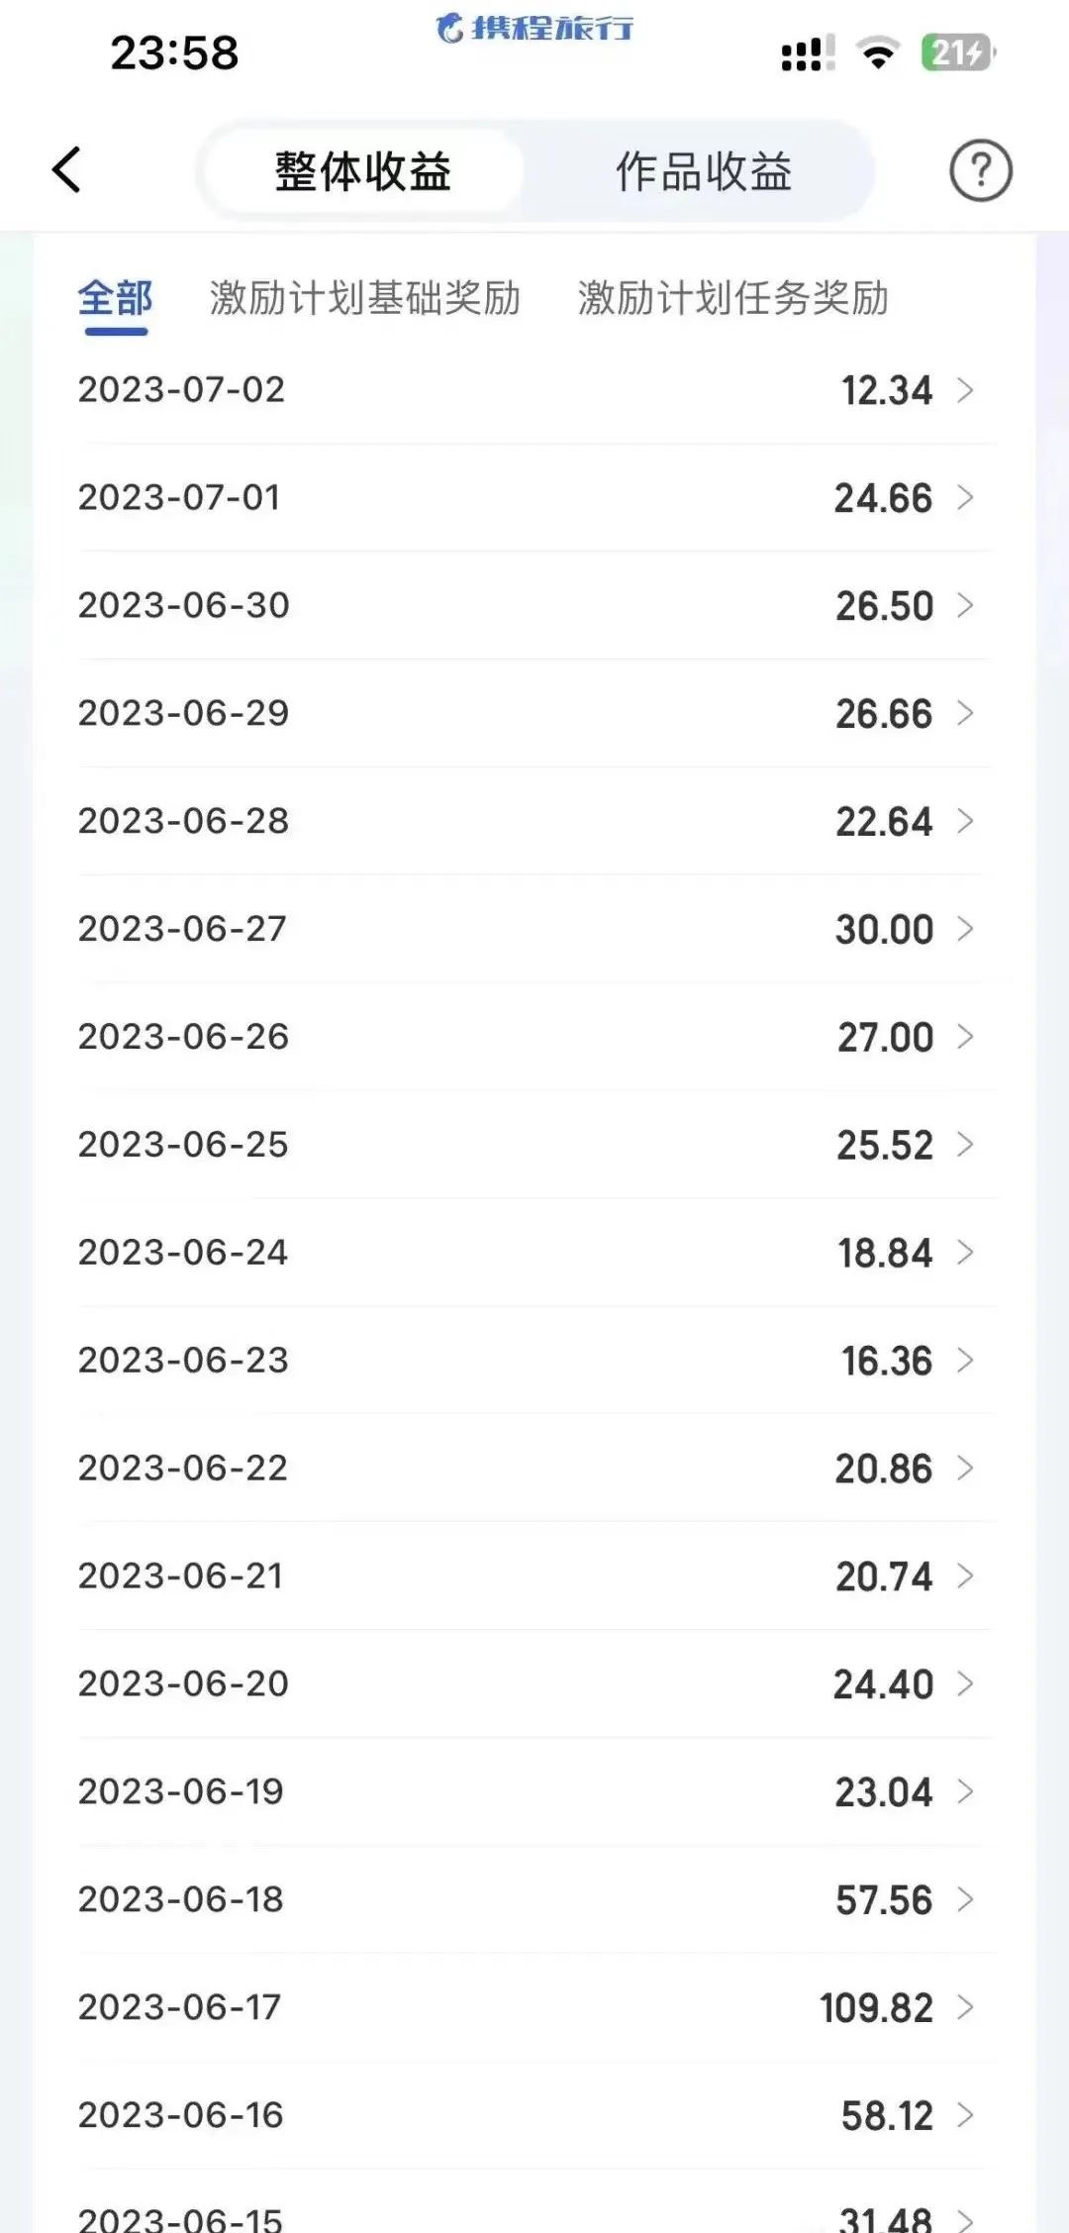The width and height of the screenshot is (1069, 2233).
Task: Select the 全部 filter tab
Action: coord(116,298)
